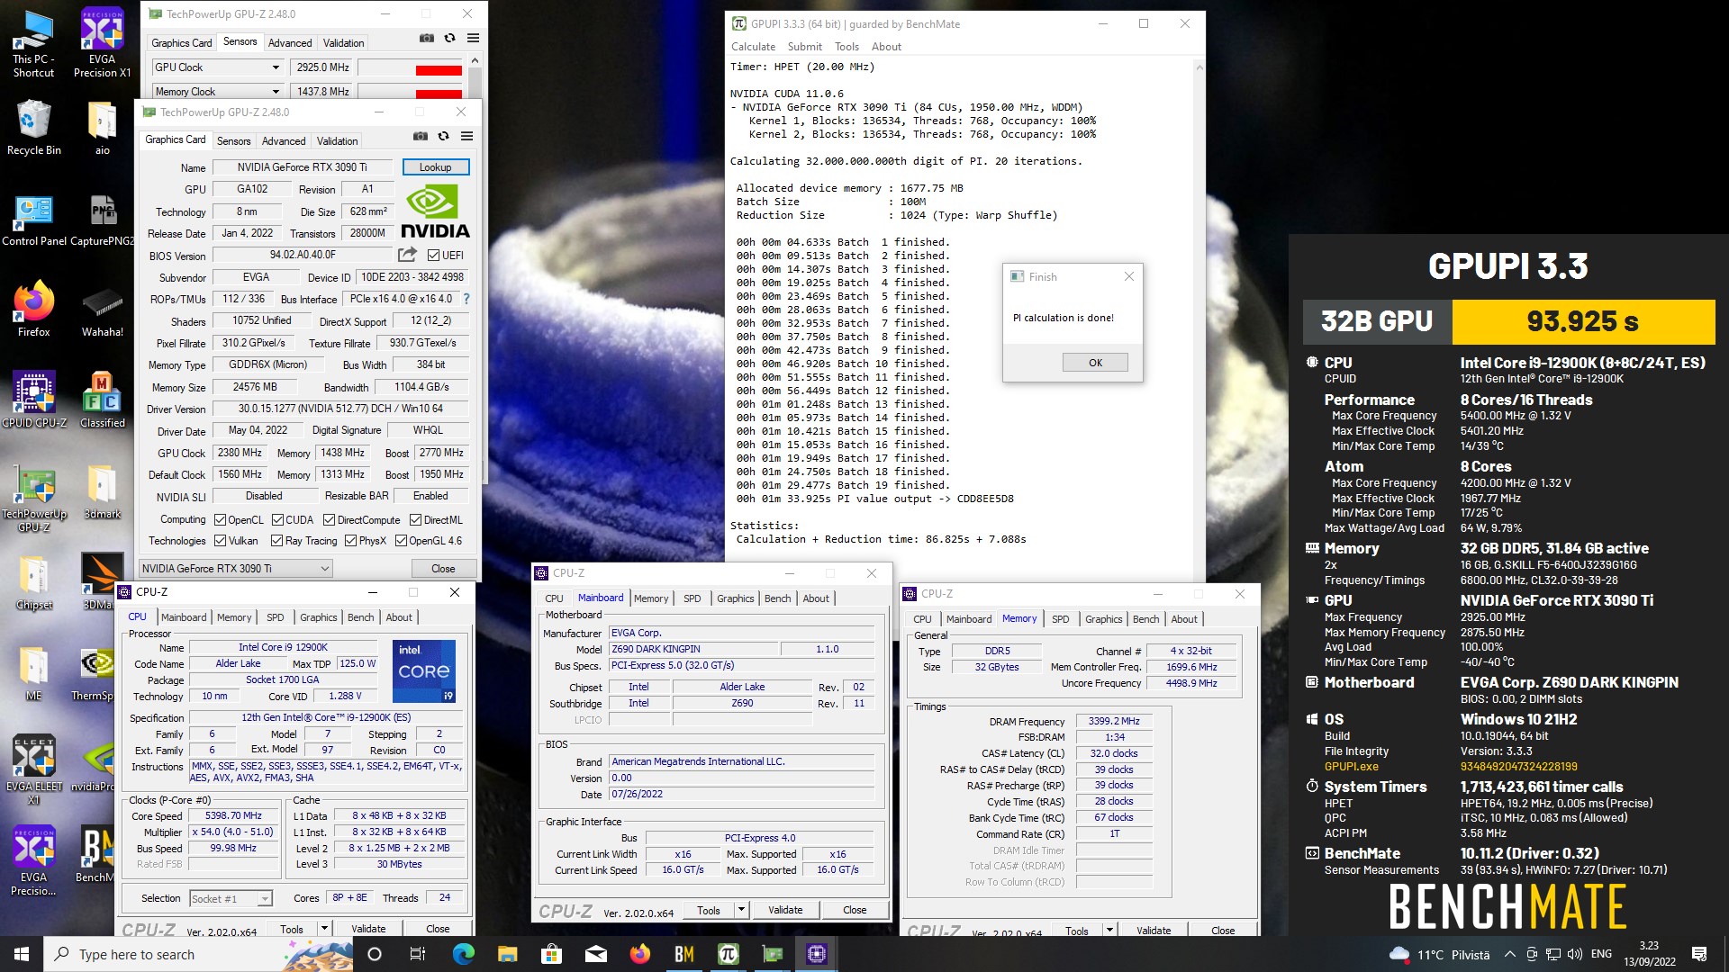Click the taskbar search box
Viewport: 1729px width, 972px height.
pyautogui.click(x=198, y=954)
